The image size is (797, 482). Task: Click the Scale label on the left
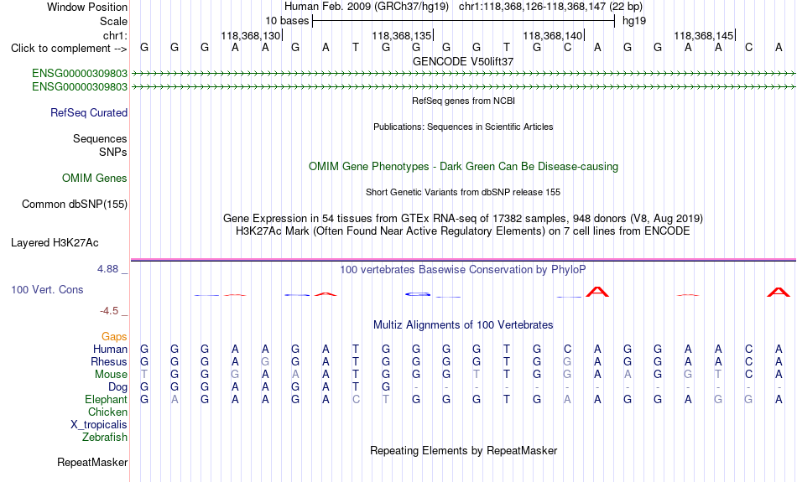(x=113, y=21)
